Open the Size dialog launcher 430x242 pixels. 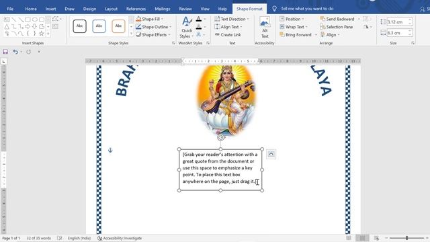pyautogui.click(x=413, y=43)
